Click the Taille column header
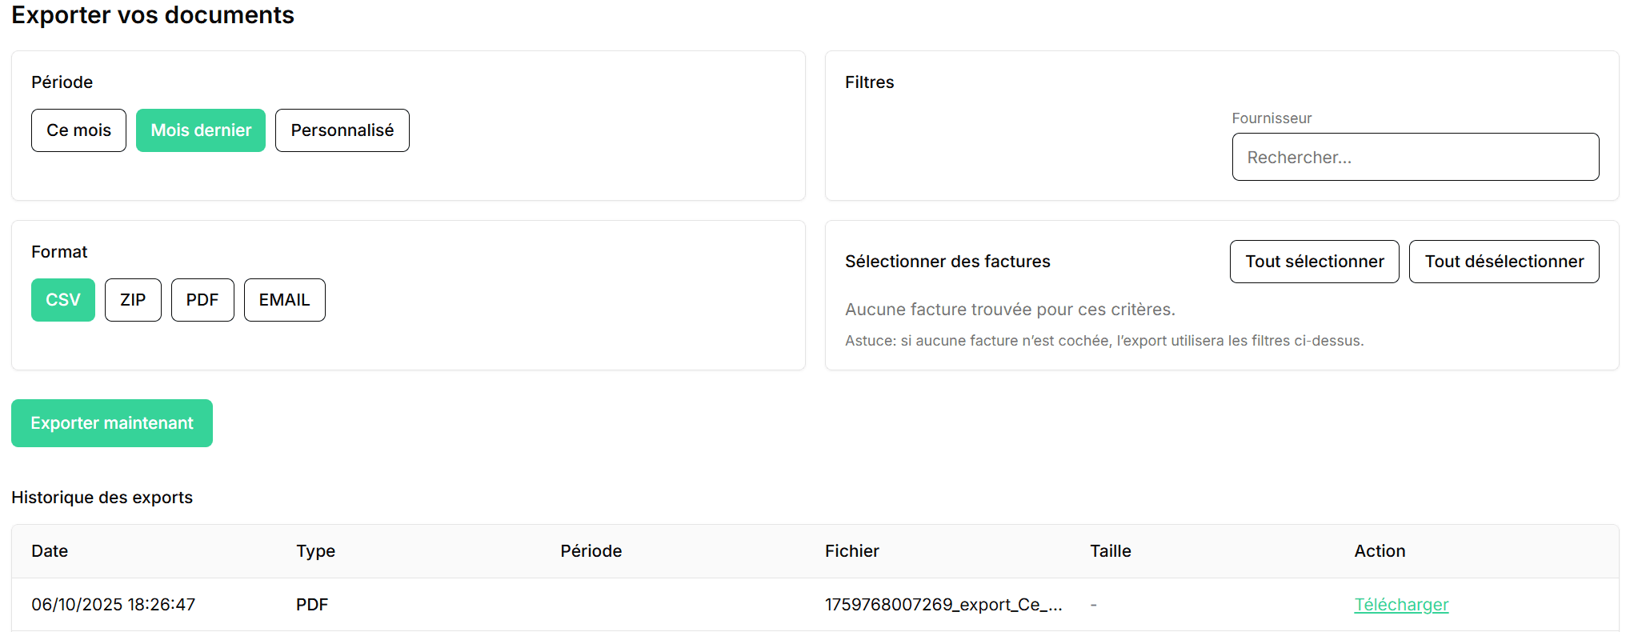Screen dimensions: 1626x632 (1111, 551)
